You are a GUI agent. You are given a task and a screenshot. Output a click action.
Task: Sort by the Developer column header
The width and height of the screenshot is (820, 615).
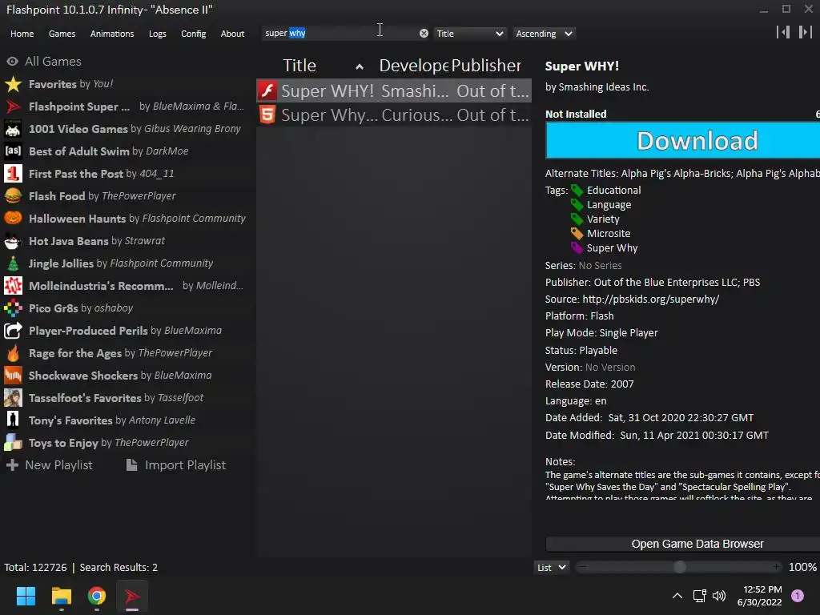413,66
